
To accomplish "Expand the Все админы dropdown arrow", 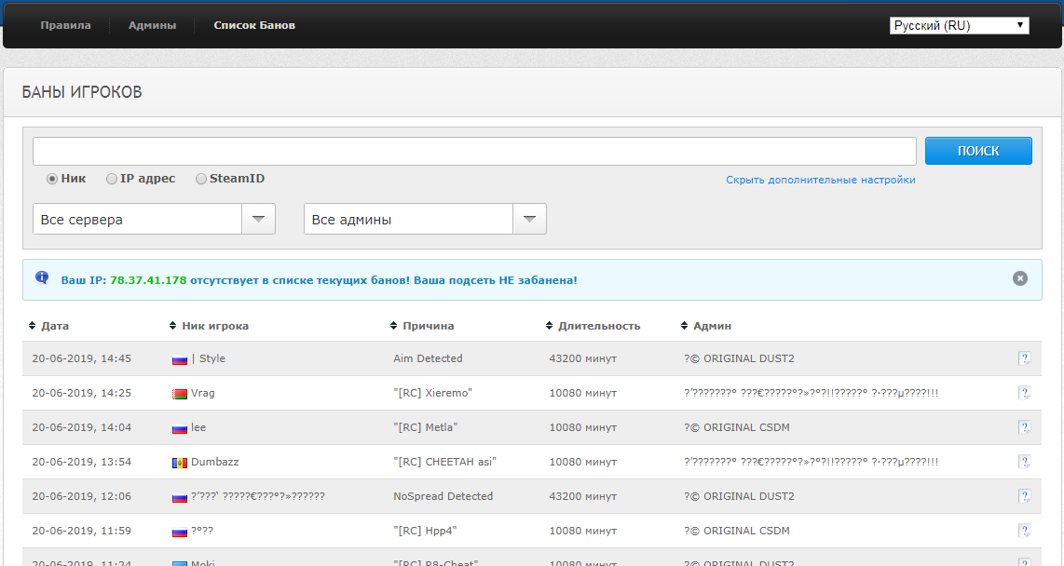I will tap(529, 219).
